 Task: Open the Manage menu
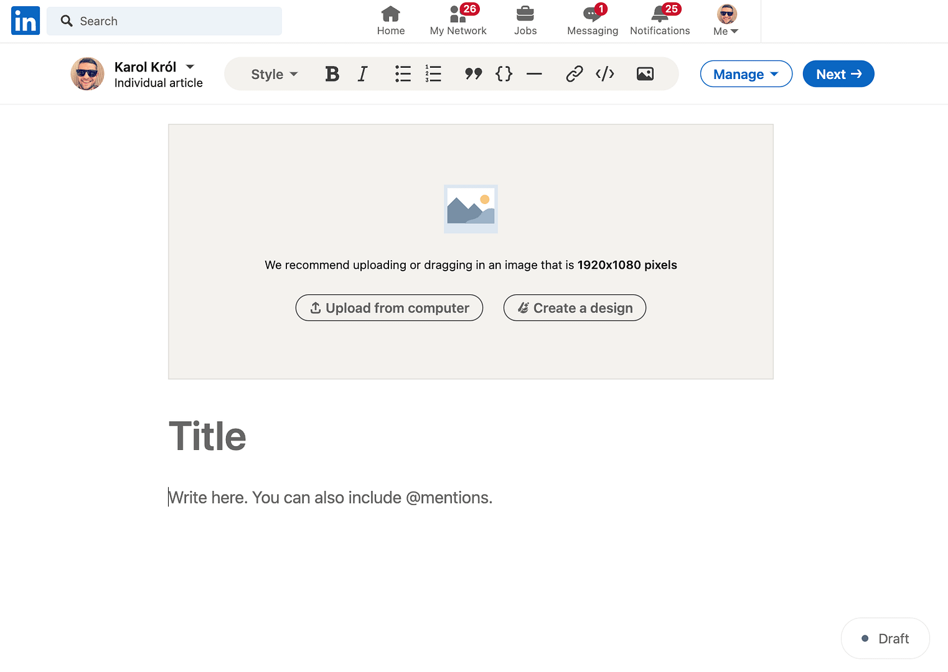point(746,73)
